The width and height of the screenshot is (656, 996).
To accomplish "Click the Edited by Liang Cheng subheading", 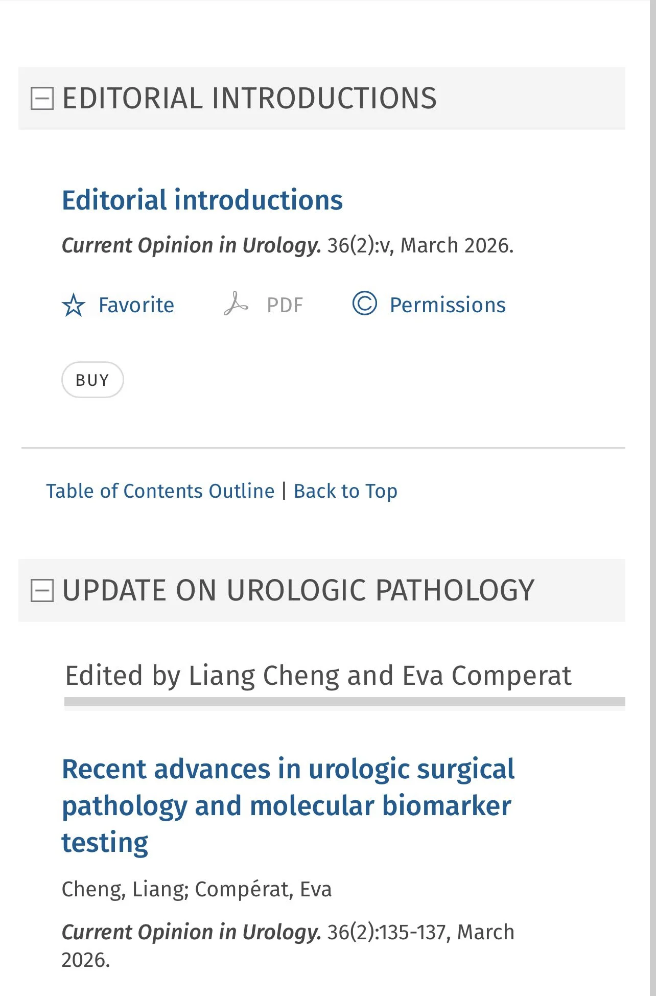I will pos(318,676).
